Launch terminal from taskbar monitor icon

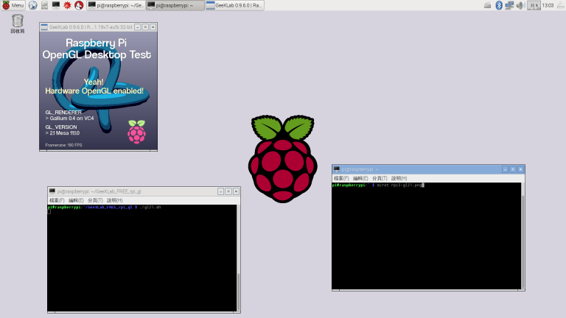[x=56, y=5]
